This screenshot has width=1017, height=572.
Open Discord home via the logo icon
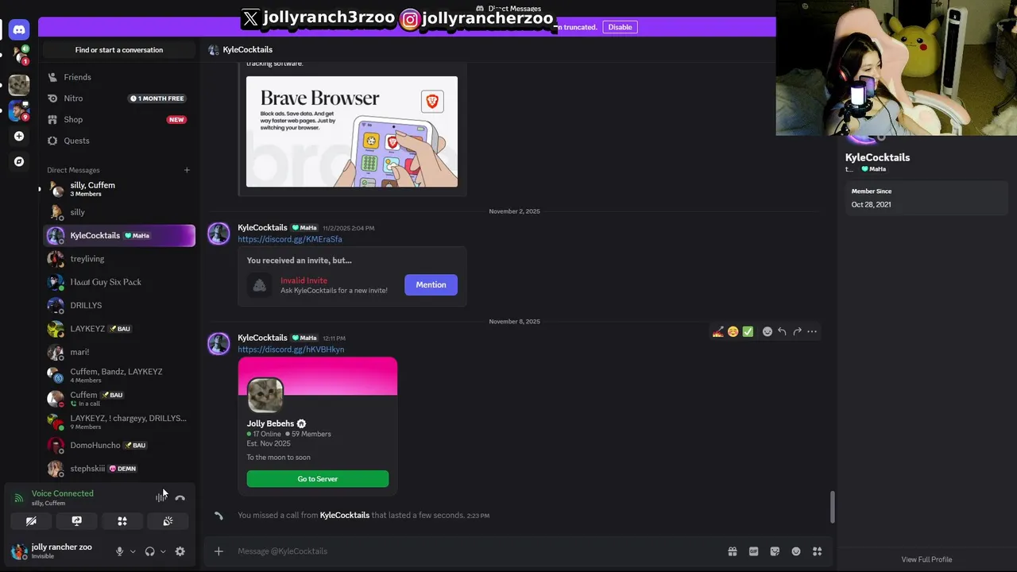click(x=19, y=29)
